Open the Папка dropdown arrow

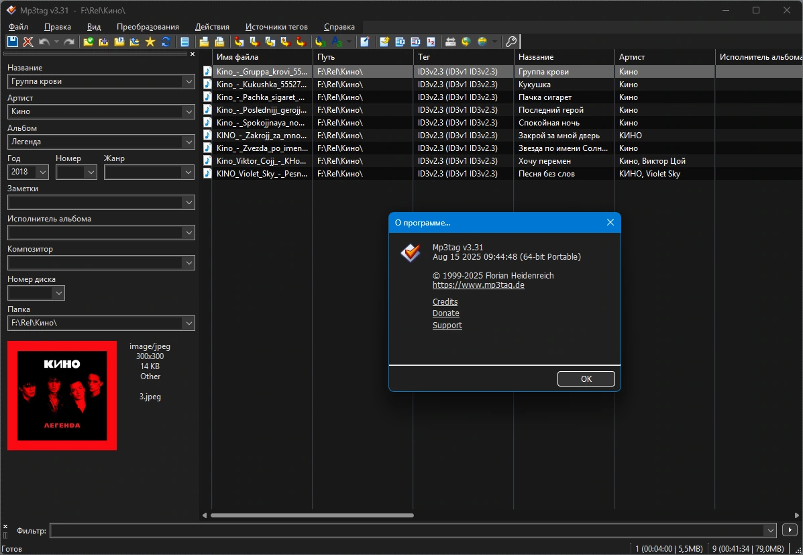coord(189,323)
